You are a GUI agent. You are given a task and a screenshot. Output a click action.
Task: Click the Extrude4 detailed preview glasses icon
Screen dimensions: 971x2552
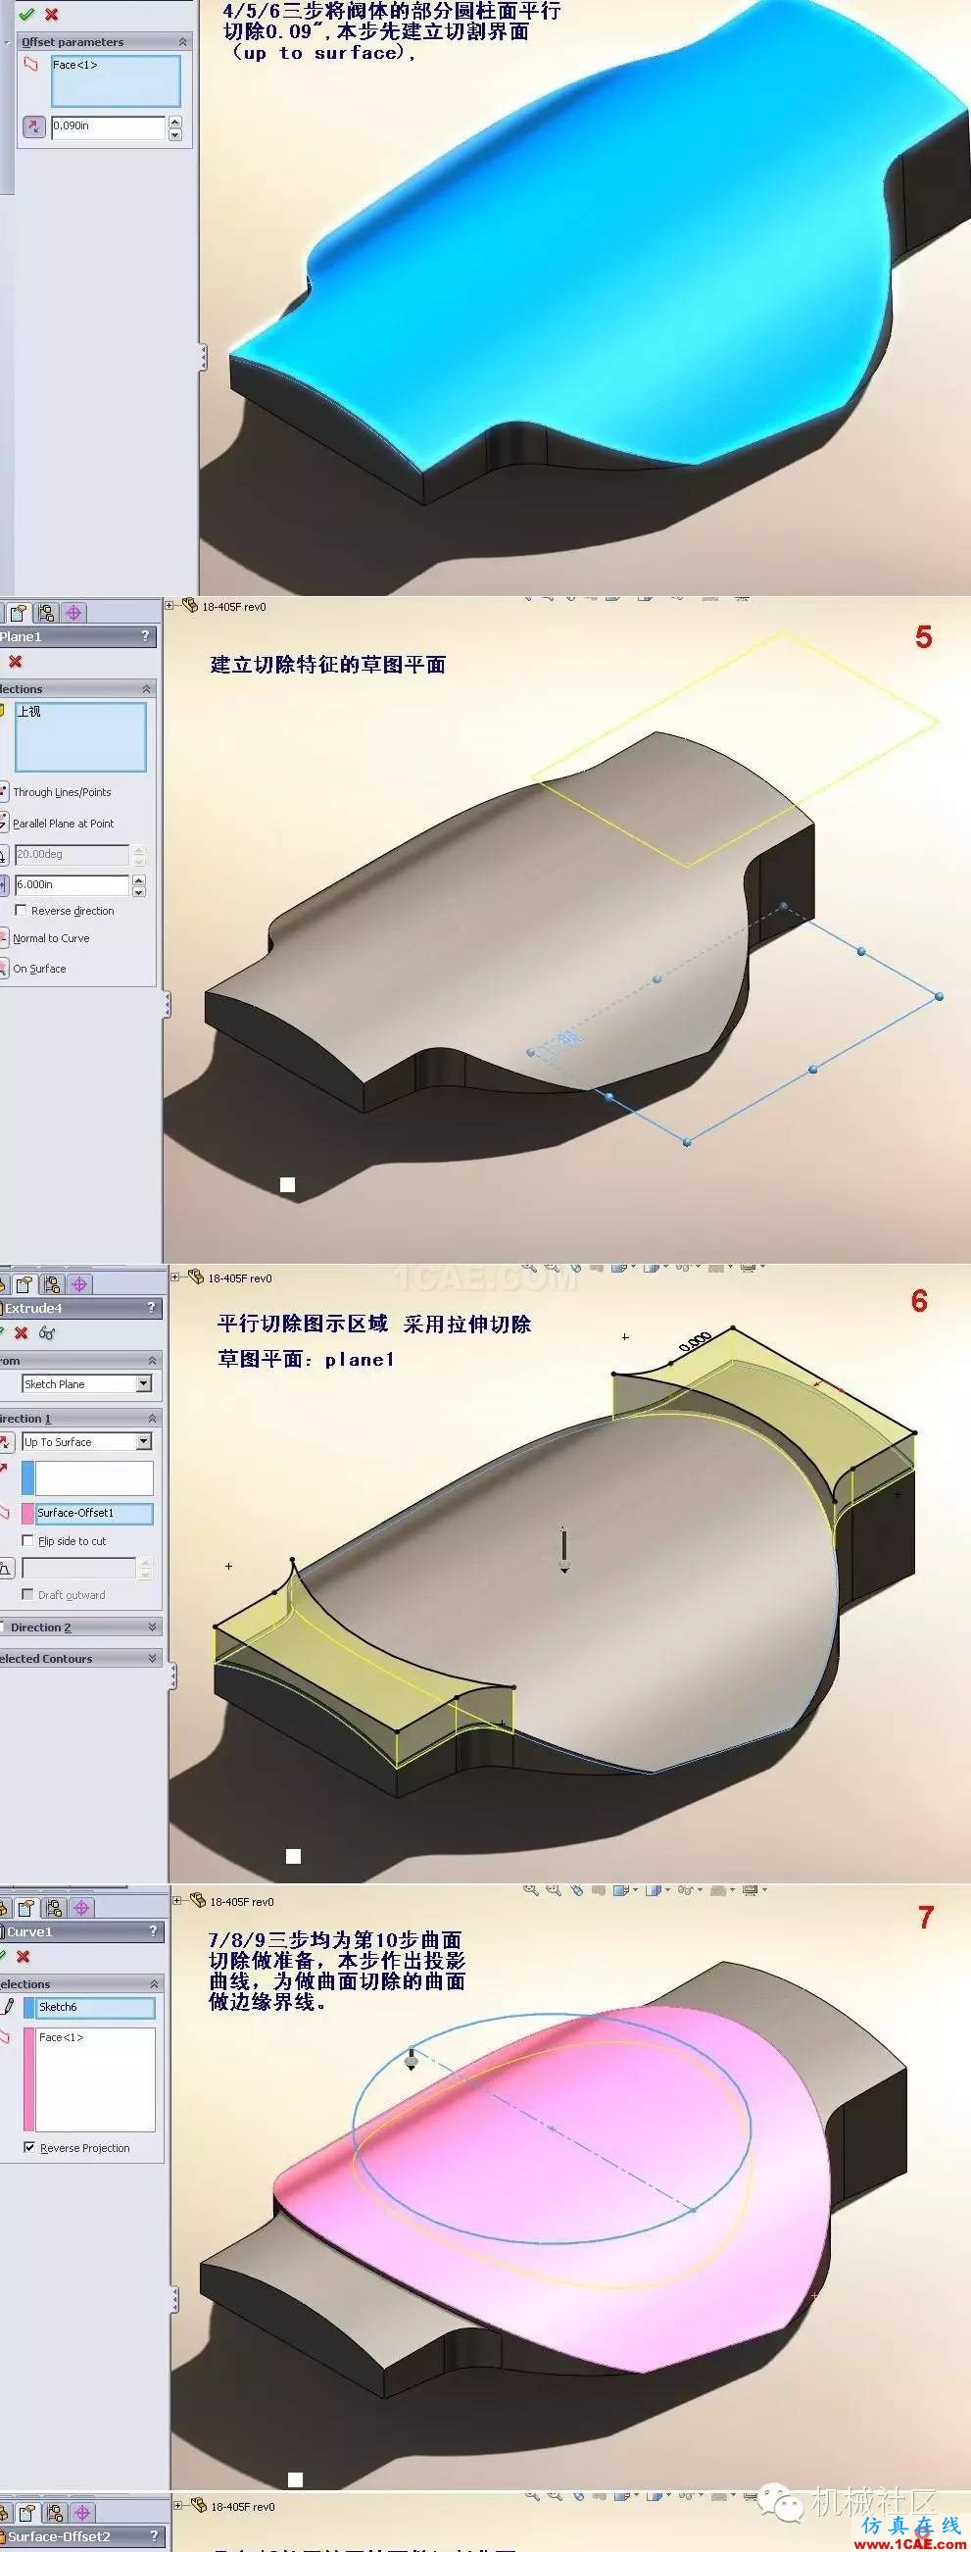click(x=46, y=1333)
